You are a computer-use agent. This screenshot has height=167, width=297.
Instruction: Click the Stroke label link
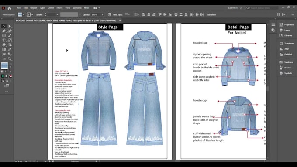click(39, 14)
